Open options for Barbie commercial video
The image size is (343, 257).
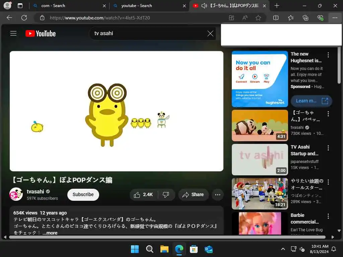tap(328, 216)
